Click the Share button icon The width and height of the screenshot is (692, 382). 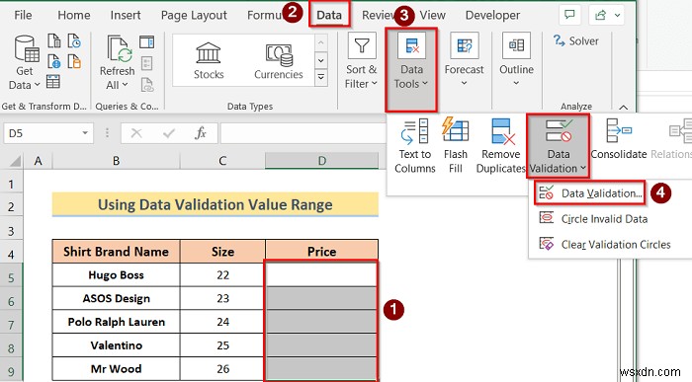click(606, 16)
